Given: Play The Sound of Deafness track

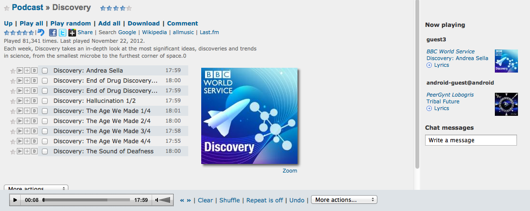Looking at the screenshot, I should 20,151.
